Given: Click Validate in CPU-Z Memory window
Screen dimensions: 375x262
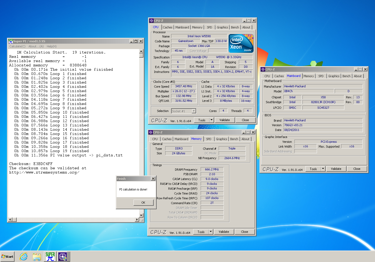Looking at the screenshot, I should click(224, 232).
